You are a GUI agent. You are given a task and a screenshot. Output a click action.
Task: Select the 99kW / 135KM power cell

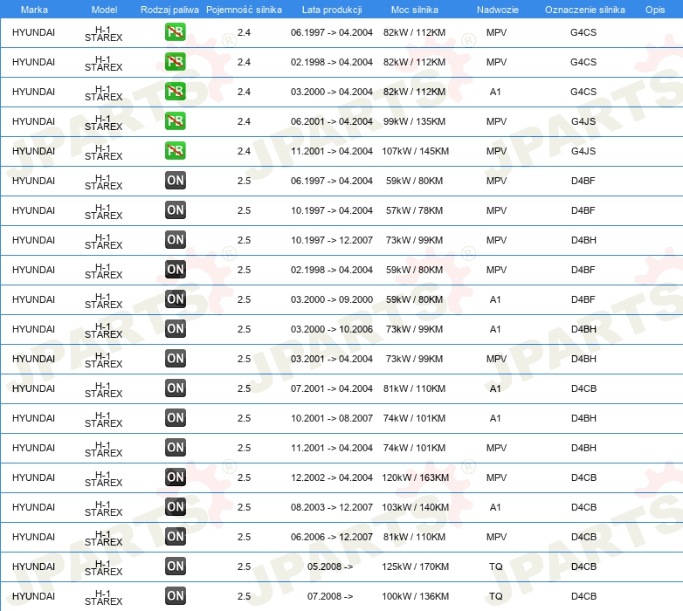[415, 121]
